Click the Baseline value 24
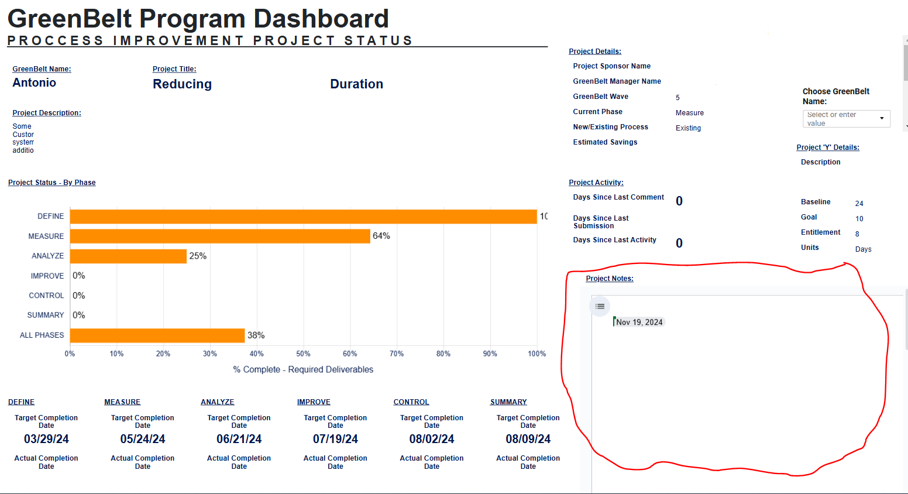Screen dimensions: 908x494 tap(859, 204)
